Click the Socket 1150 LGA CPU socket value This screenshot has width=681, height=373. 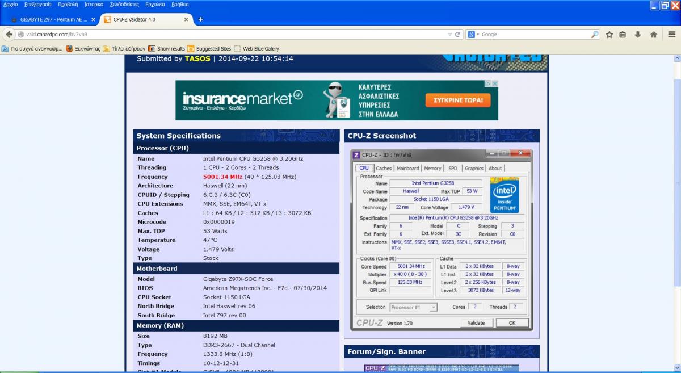(x=227, y=297)
